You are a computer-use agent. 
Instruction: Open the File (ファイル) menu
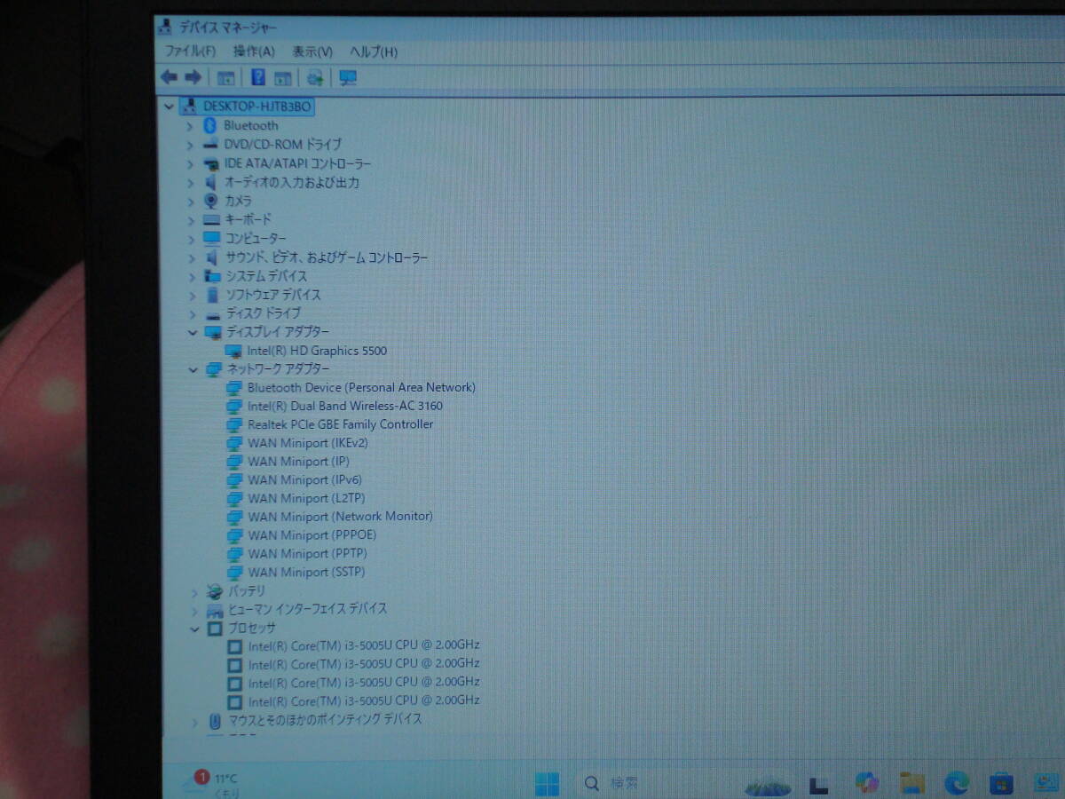(x=190, y=51)
